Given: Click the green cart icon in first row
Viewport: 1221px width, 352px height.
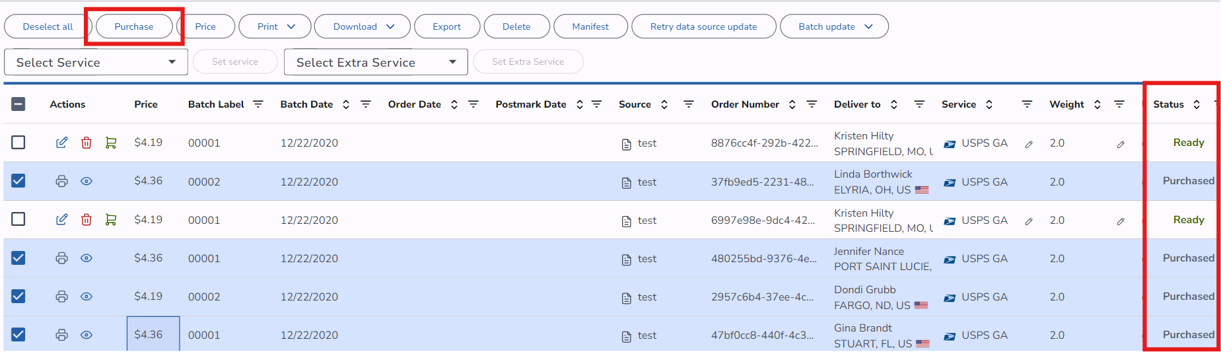Looking at the screenshot, I should [111, 143].
